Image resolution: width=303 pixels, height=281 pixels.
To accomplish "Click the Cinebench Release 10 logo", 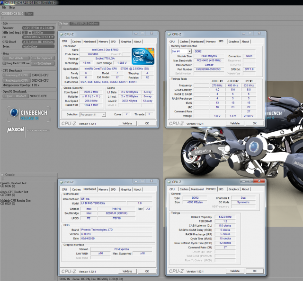I will coord(28,114).
